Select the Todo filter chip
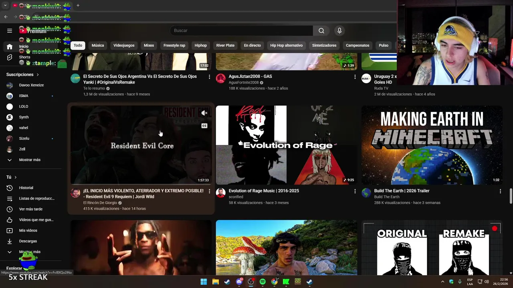The height and width of the screenshot is (288, 513). coord(78,45)
